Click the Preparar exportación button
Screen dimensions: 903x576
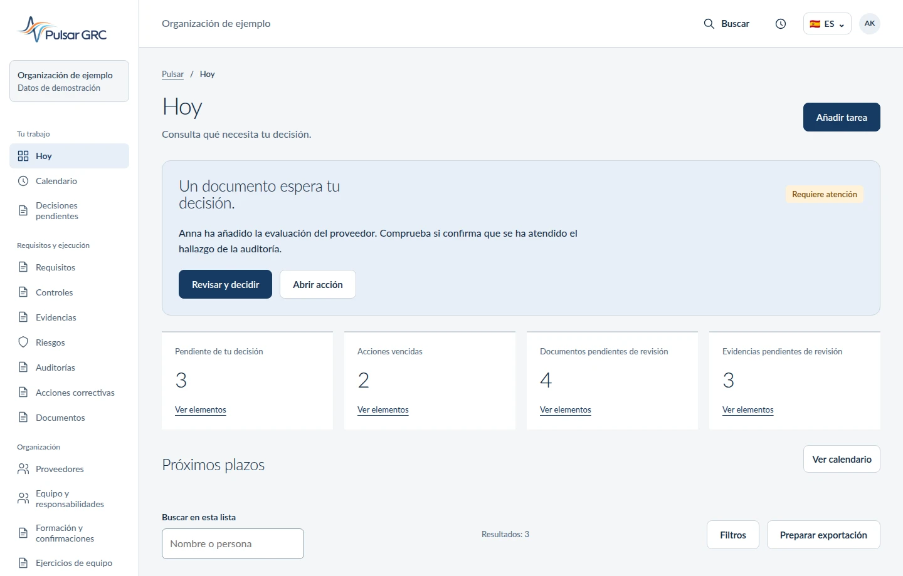click(x=823, y=535)
